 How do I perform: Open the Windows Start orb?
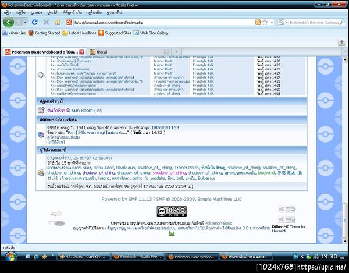10,257
